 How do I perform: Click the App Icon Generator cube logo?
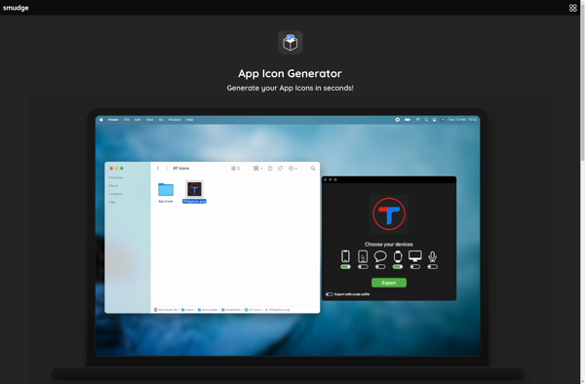click(291, 43)
